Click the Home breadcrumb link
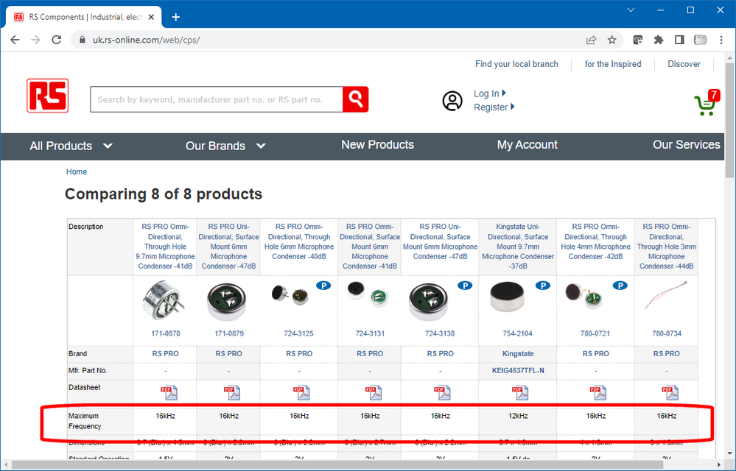 pos(77,171)
